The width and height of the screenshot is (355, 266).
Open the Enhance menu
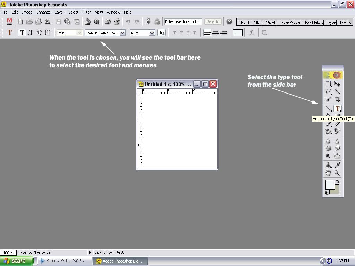click(x=43, y=12)
